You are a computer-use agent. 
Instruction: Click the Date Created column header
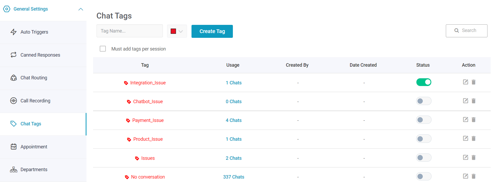[x=363, y=65]
